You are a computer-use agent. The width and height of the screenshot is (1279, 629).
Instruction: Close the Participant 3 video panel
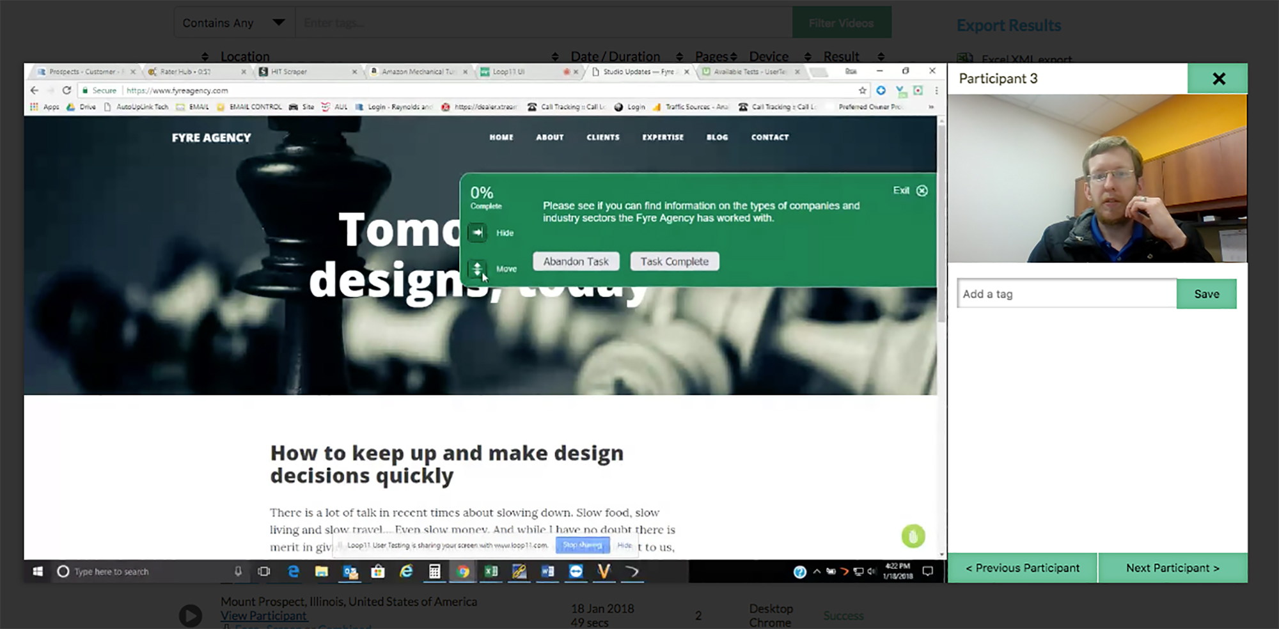point(1218,79)
